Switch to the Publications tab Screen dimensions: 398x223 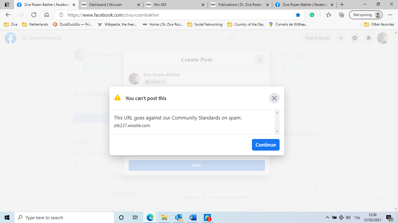236,5
